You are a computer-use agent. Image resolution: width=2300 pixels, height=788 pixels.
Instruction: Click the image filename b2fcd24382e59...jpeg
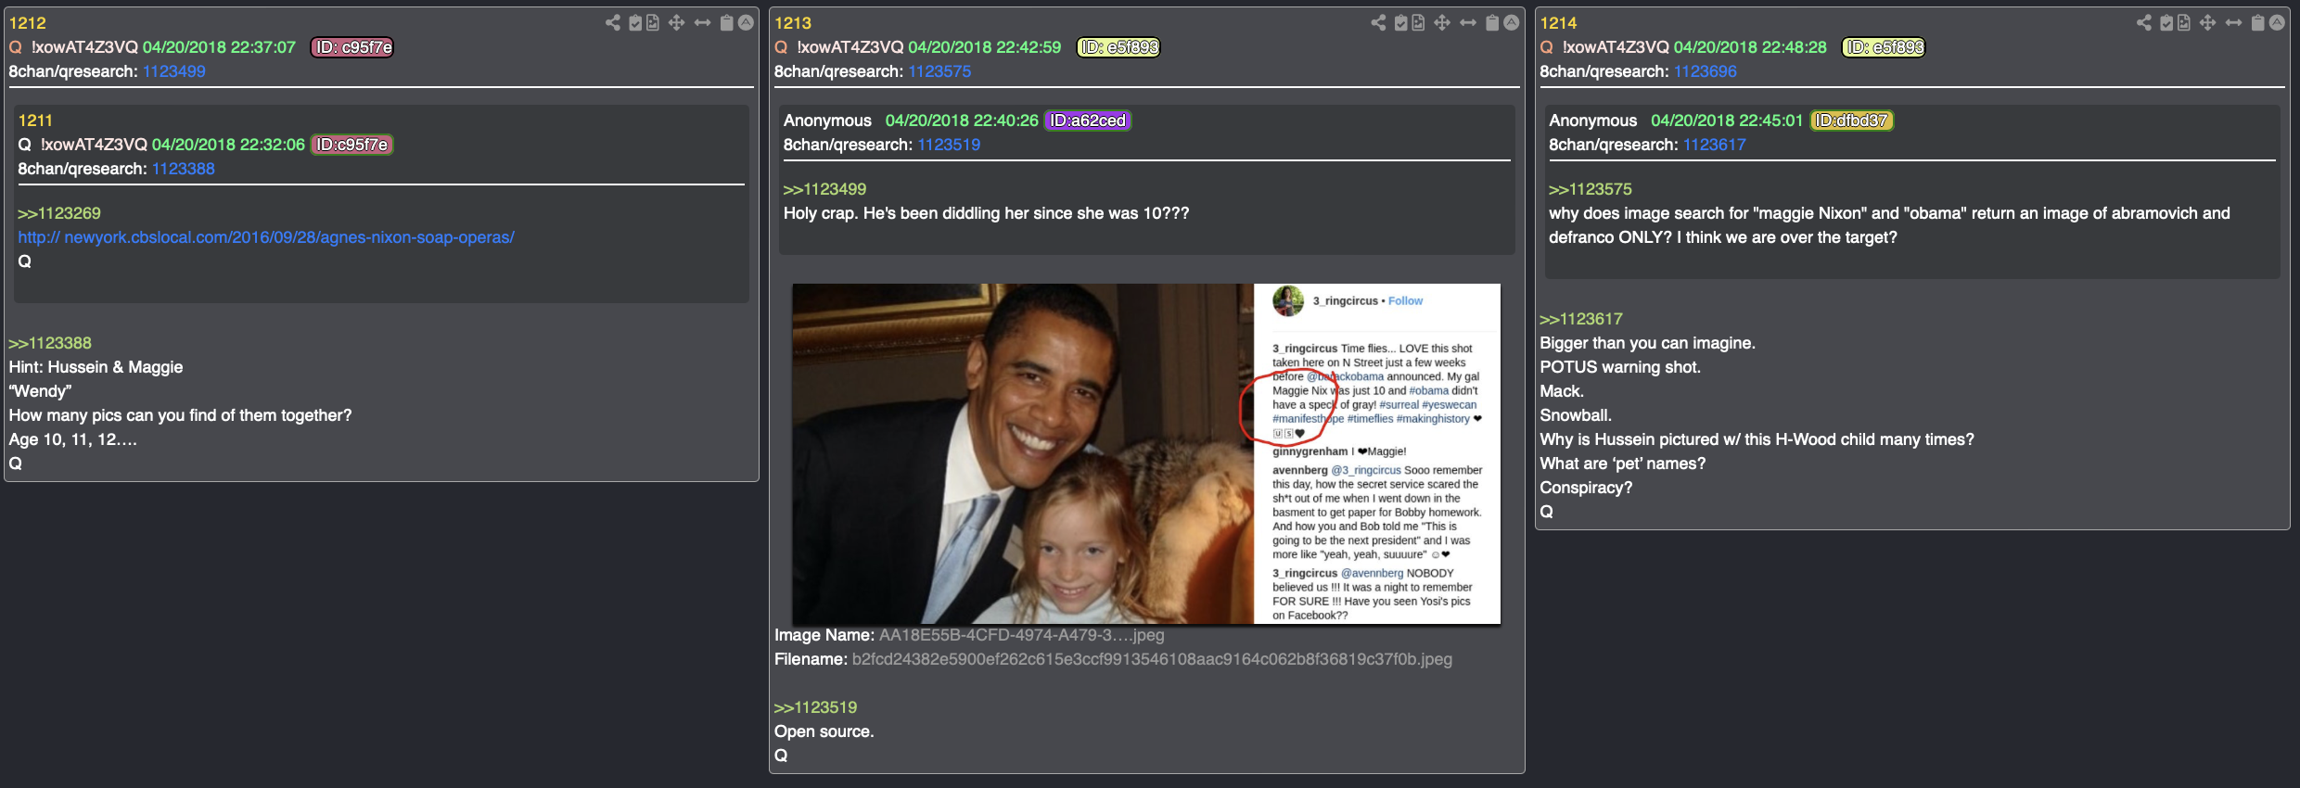(1152, 659)
